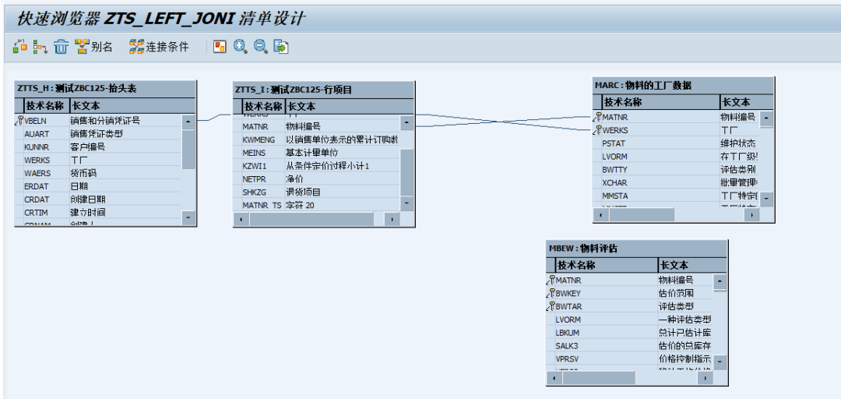Click 技术名称 column header in ZTTS_H
The height and width of the screenshot is (399, 841).
coord(46,104)
